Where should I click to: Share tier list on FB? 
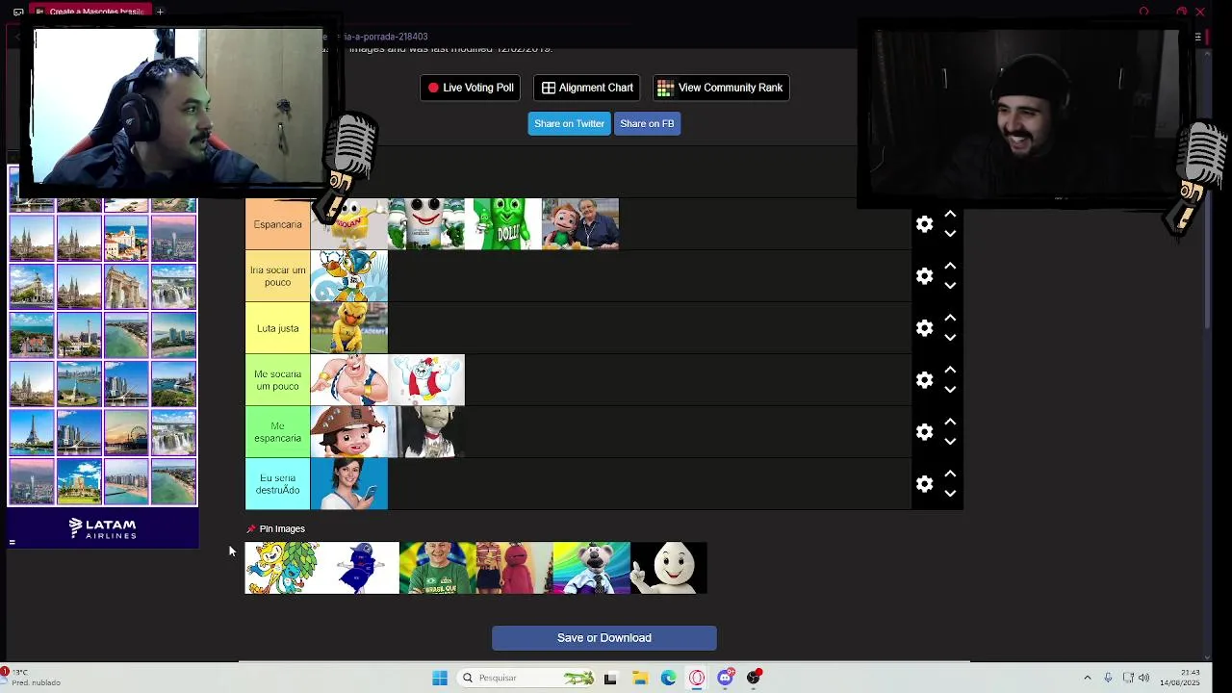[x=647, y=123]
